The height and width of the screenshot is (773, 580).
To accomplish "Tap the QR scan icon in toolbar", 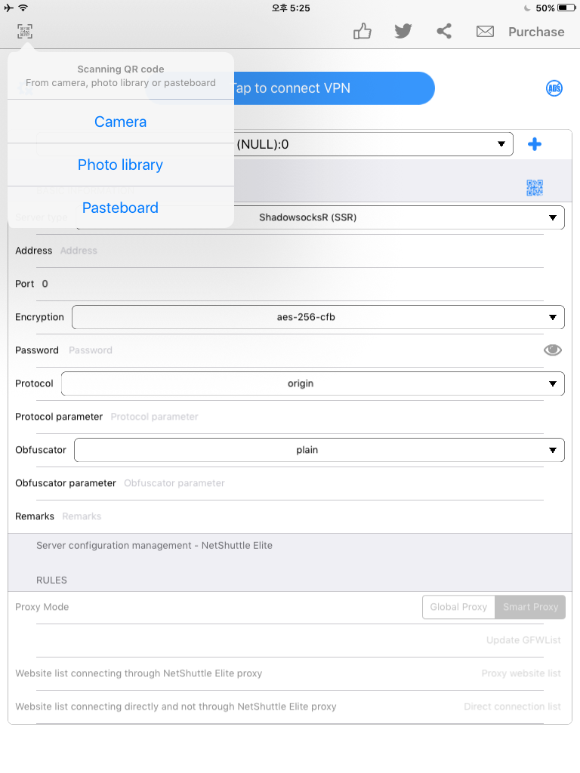I will [x=25, y=32].
